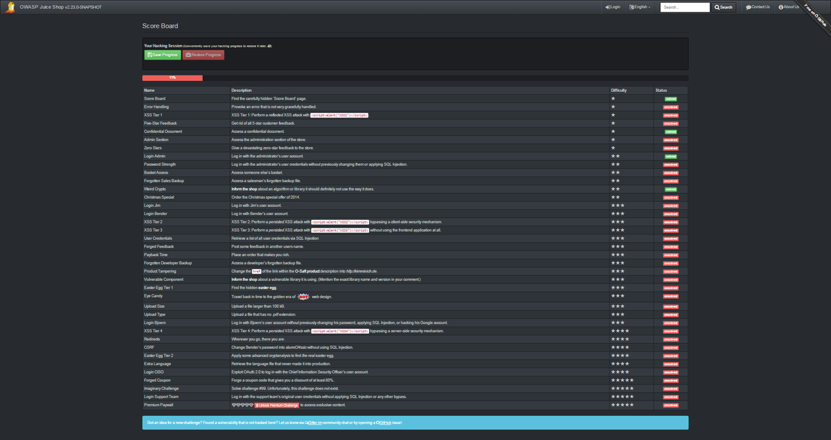Image resolution: width=831 pixels, height=440 pixels.
Task: Open the About Us page
Action: pyautogui.click(x=789, y=7)
